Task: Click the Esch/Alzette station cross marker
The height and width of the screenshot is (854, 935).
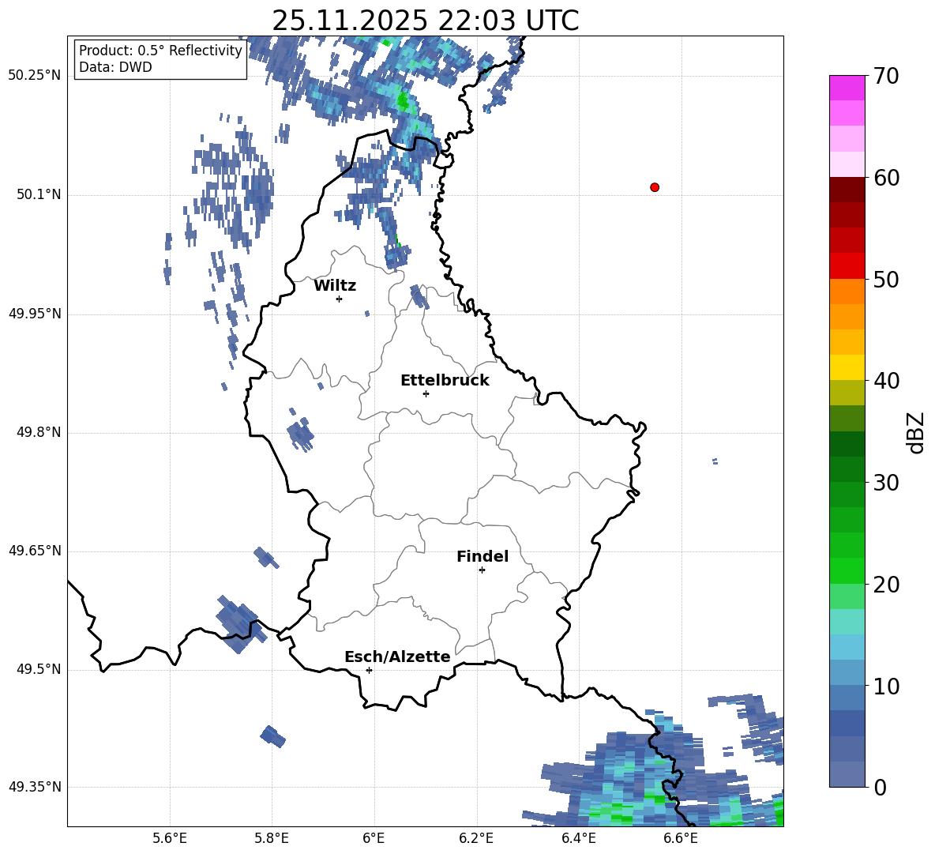Action: [x=369, y=670]
